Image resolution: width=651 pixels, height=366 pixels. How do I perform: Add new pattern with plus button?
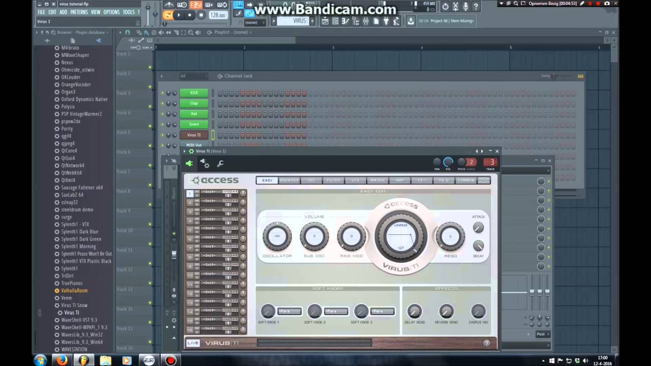[312, 21]
